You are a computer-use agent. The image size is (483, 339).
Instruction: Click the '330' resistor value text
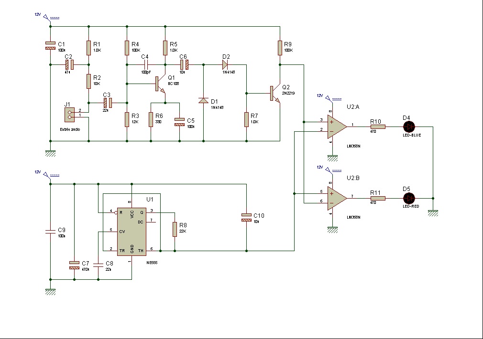(158, 122)
